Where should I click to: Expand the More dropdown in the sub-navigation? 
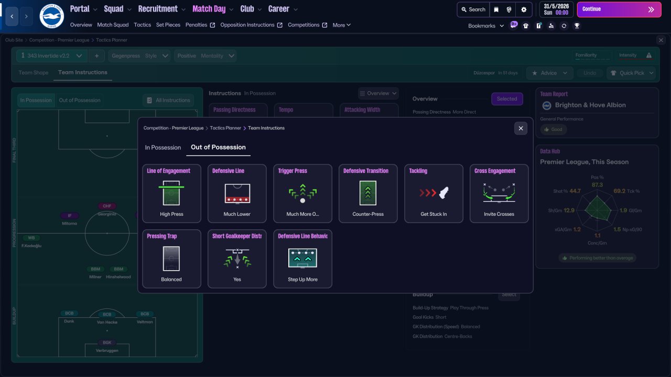(341, 25)
